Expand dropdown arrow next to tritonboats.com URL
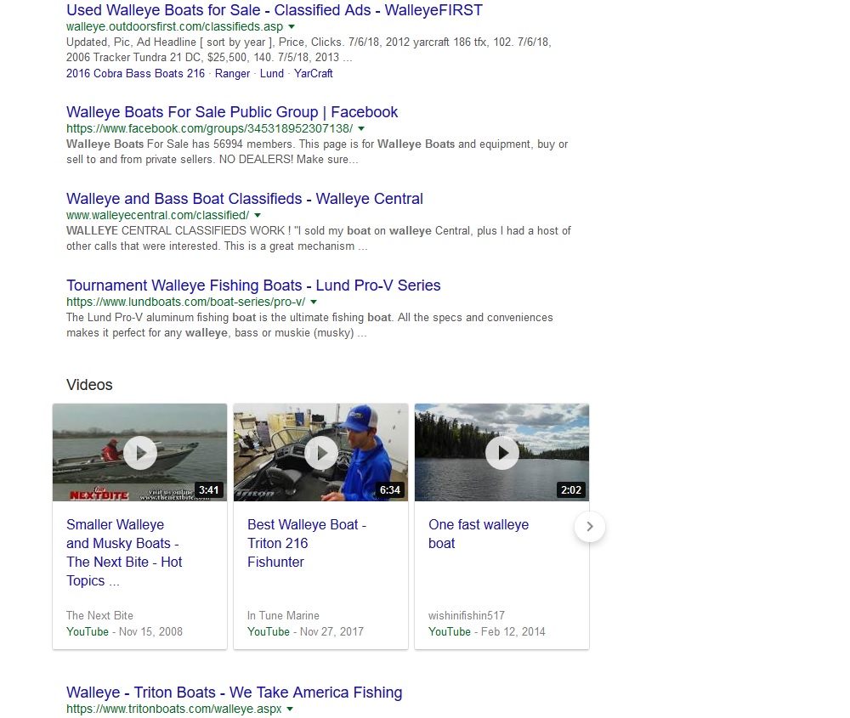 coord(290,709)
